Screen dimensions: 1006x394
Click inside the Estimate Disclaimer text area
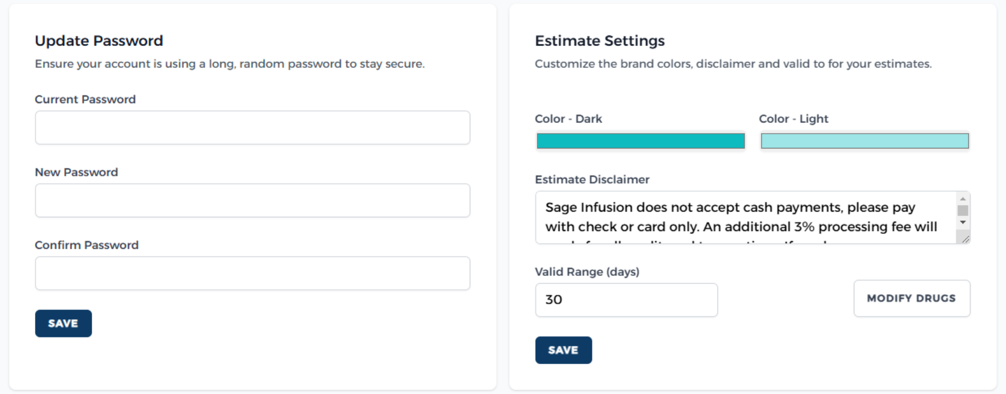[744, 217]
